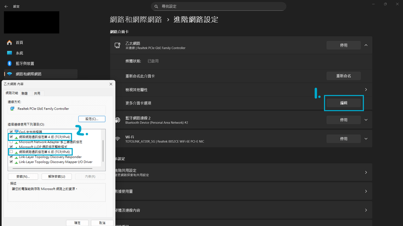
Task: Switch to the 共用 tab
Action: click(x=37, y=93)
